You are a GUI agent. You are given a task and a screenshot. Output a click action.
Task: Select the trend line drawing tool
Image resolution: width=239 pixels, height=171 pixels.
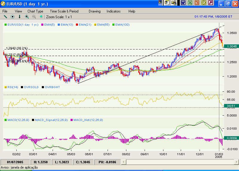tap(5, 17)
